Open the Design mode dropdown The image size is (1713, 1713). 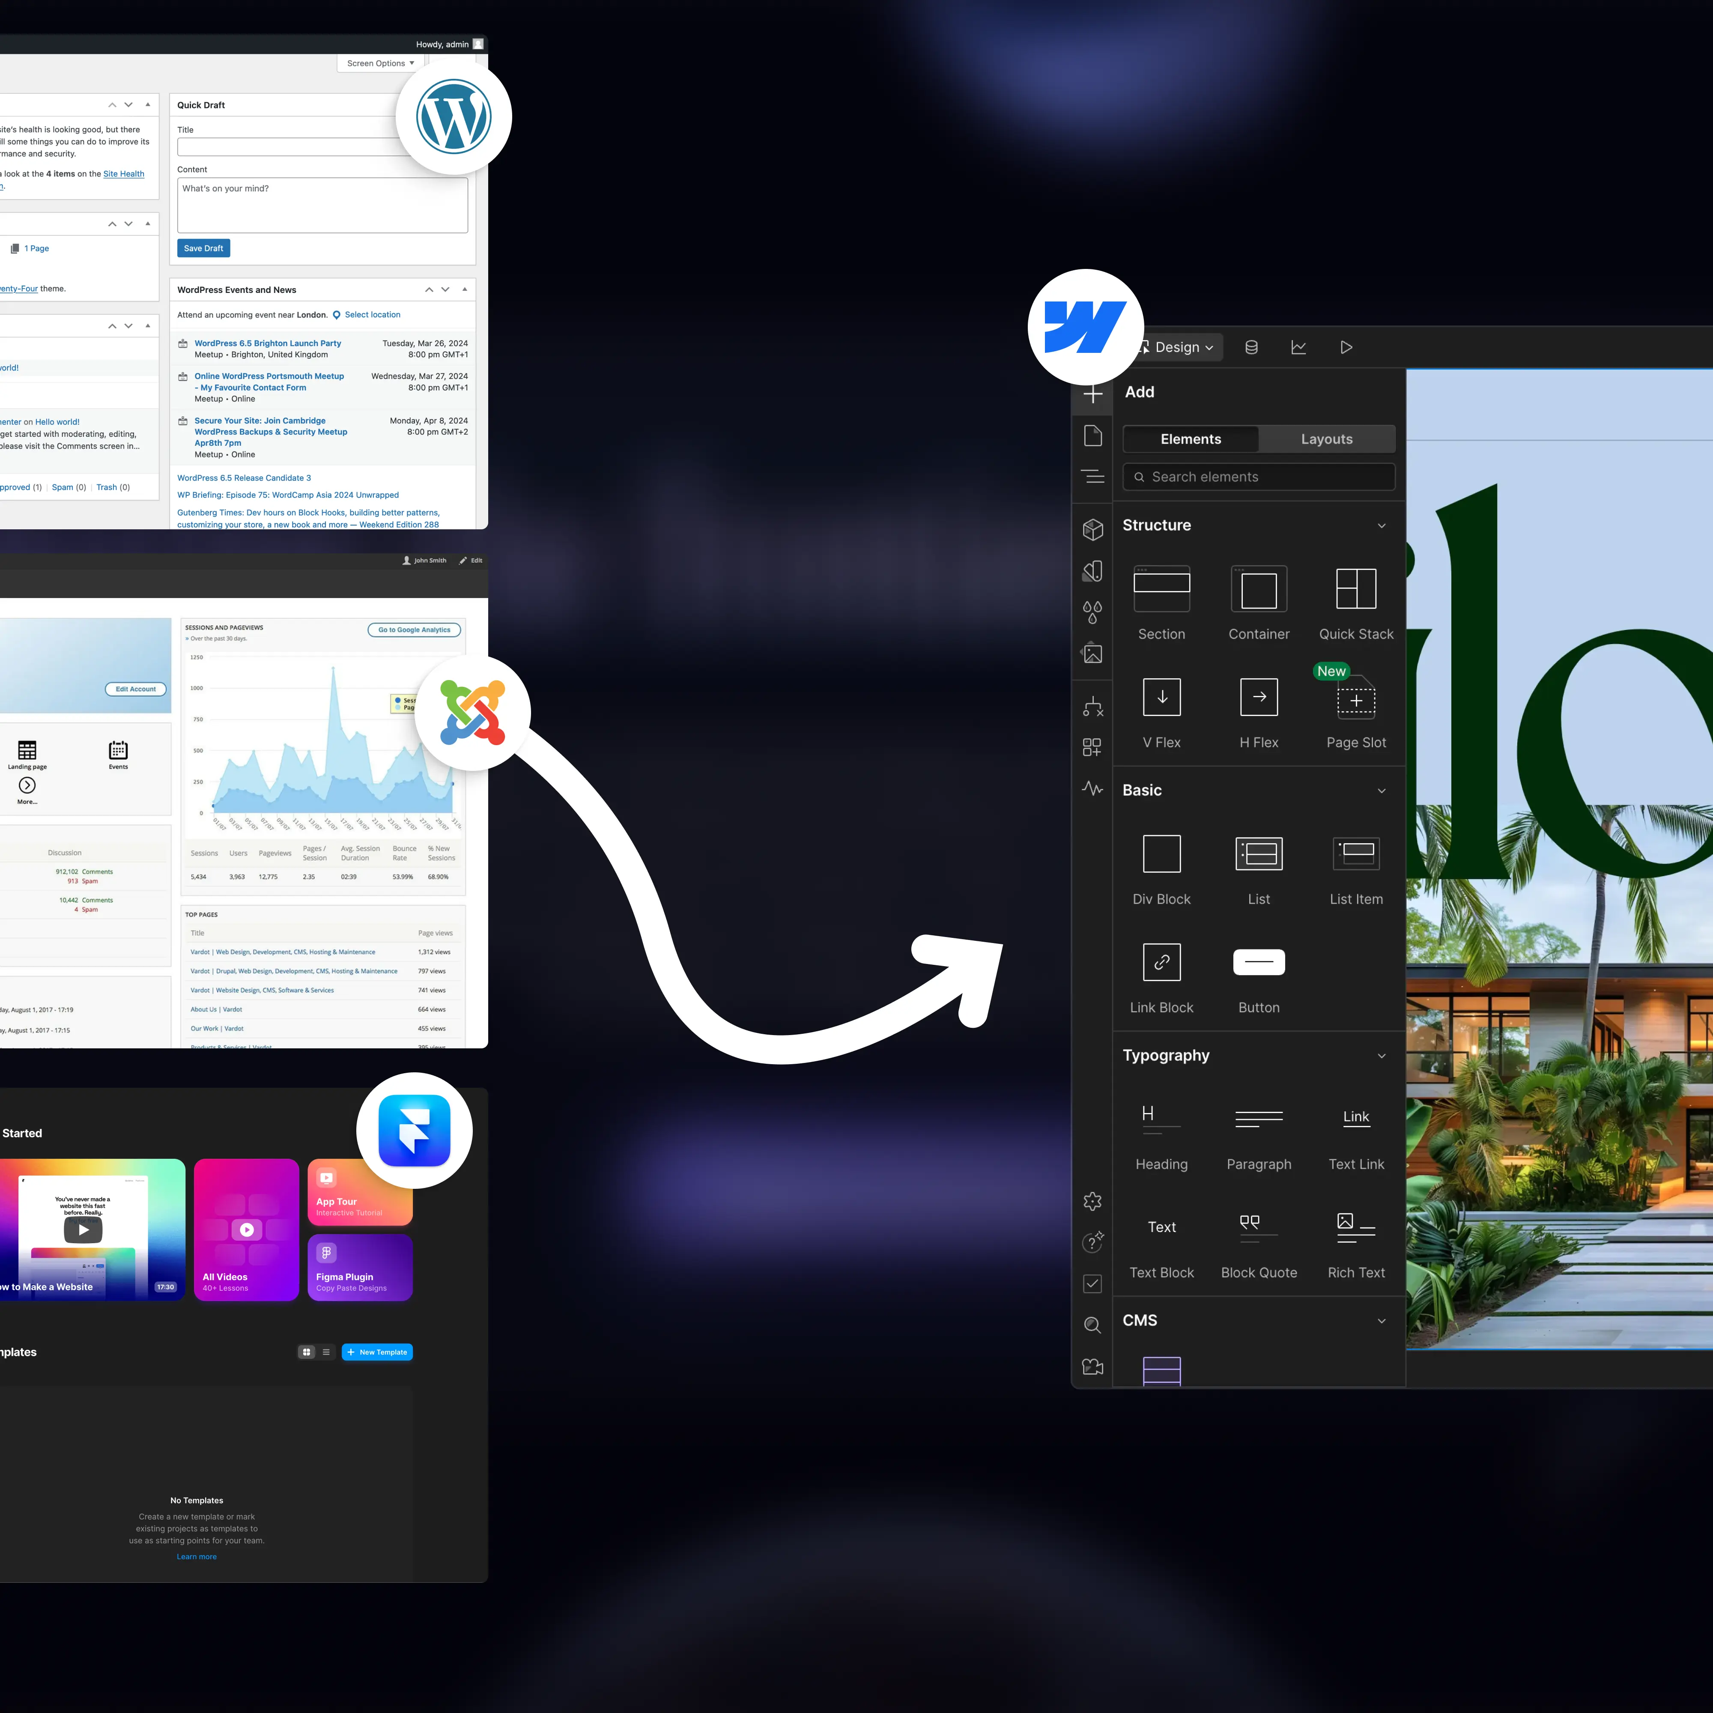[x=1183, y=348]
